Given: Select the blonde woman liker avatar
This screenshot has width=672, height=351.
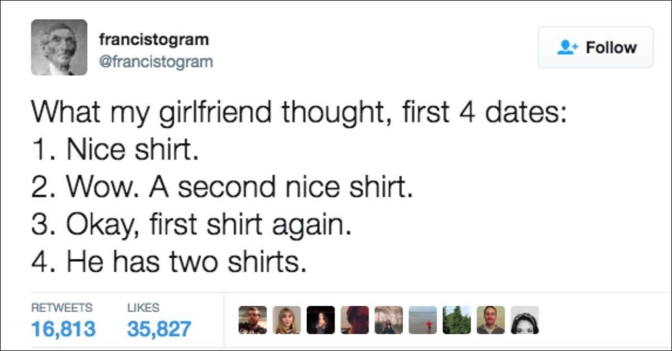Looking at the screenshot, I should [x=287, y=320].
